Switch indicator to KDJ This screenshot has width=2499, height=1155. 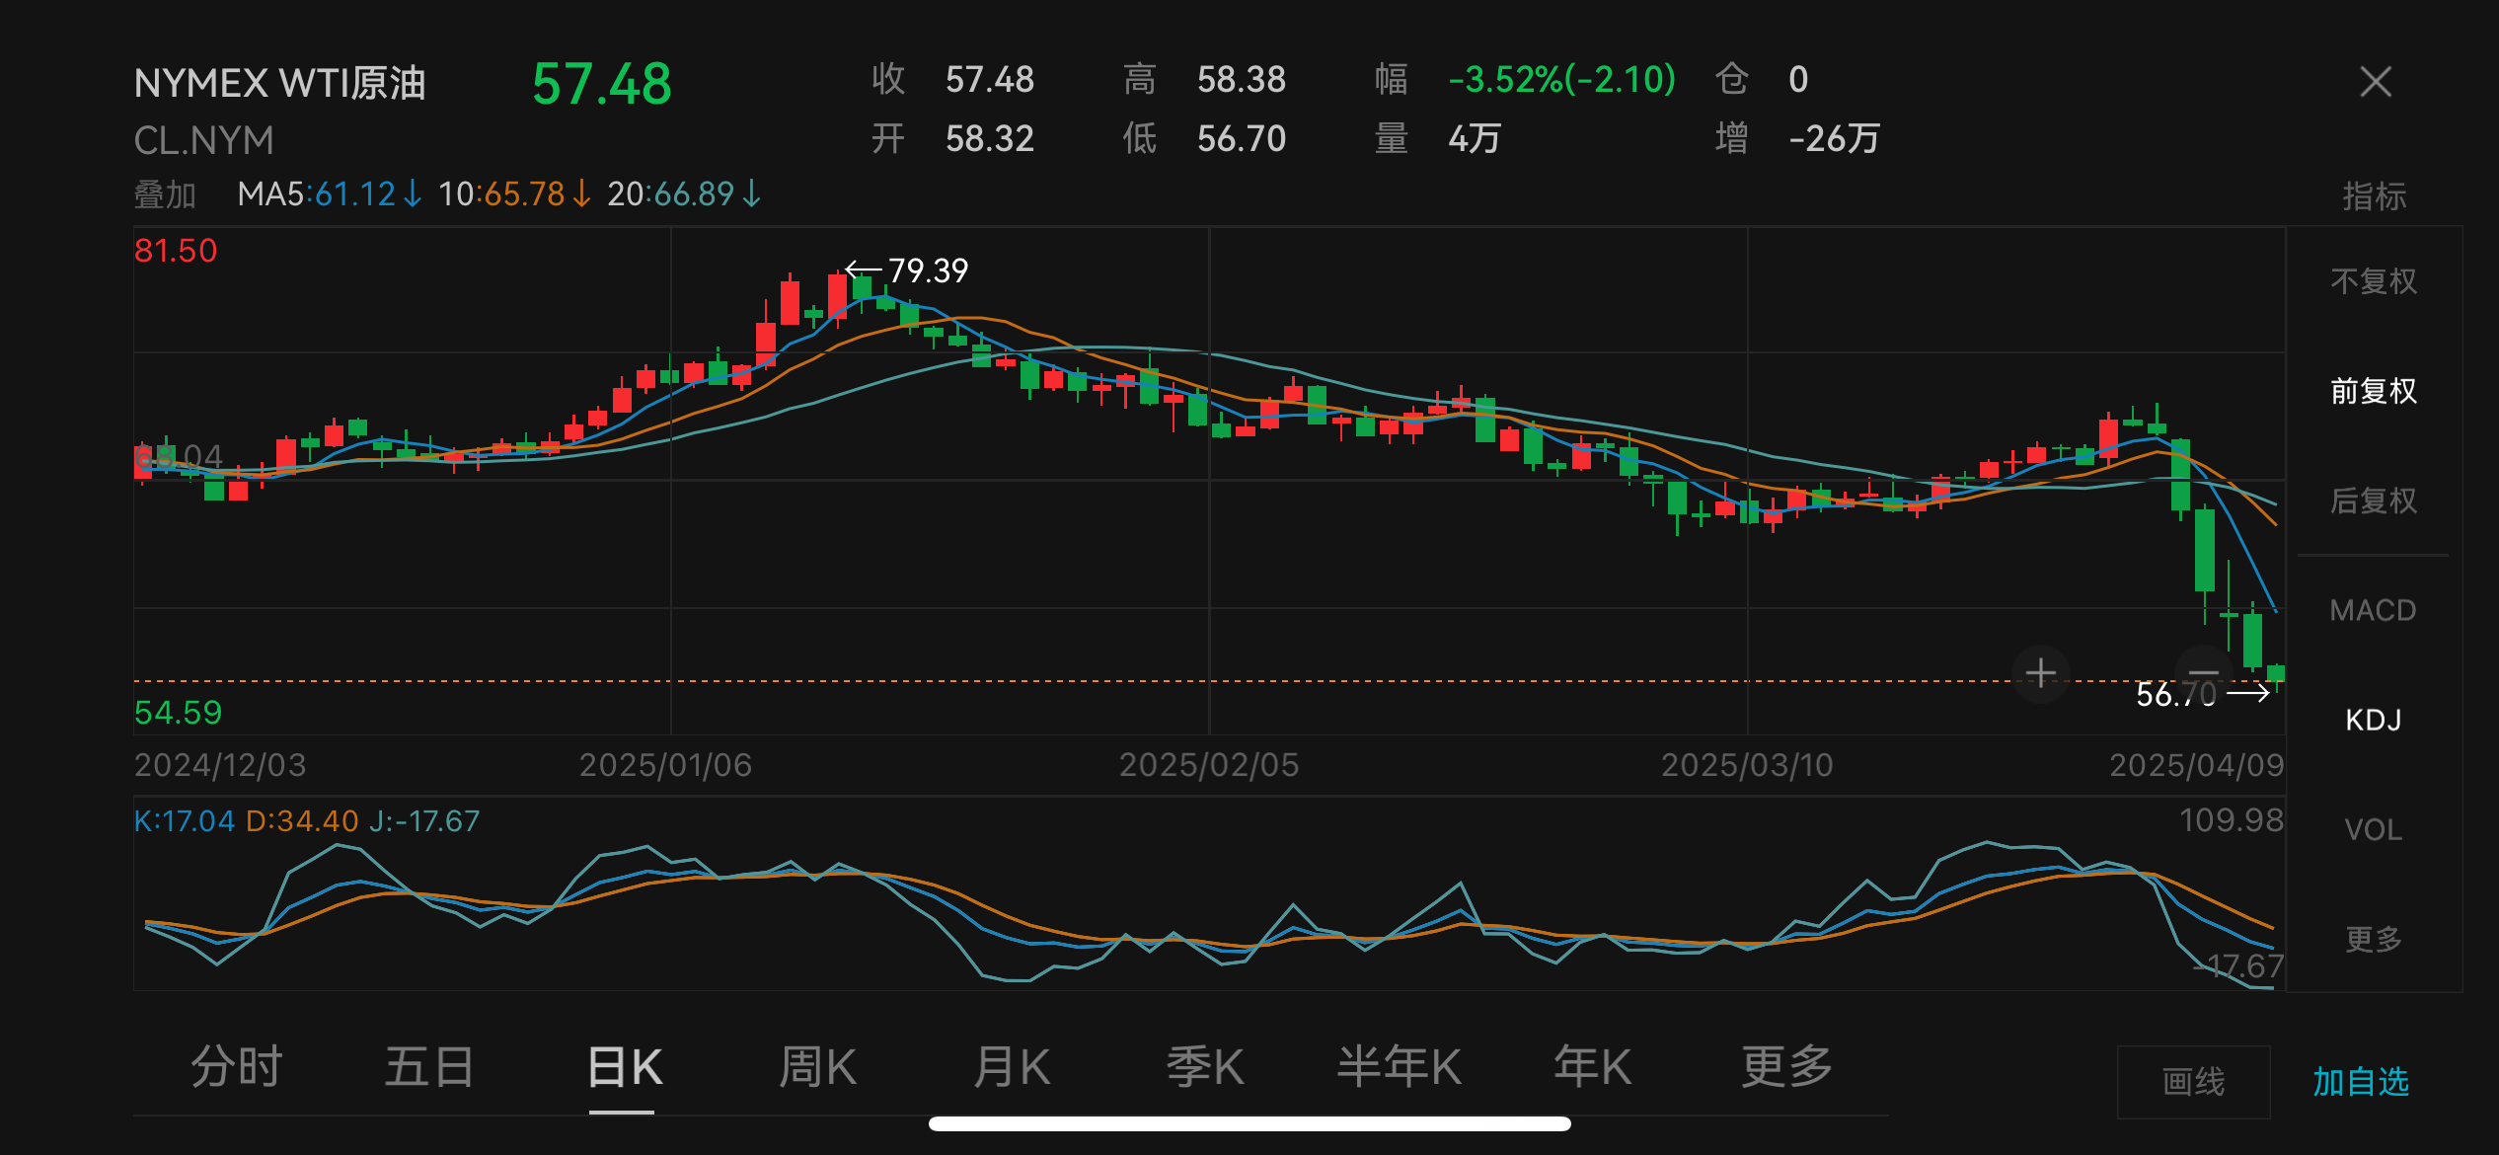[2374, 720]
